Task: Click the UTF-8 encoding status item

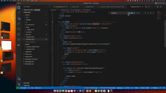Action: click(x=127, y=88)
